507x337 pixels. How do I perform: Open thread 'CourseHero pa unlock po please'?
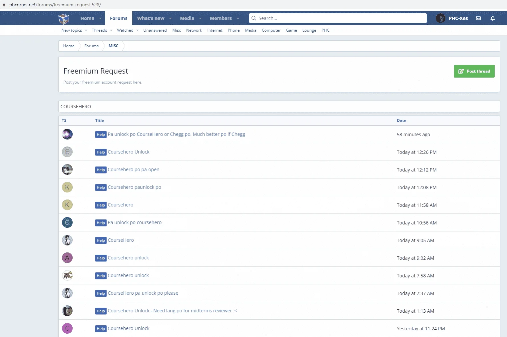[x=143, y=293]
